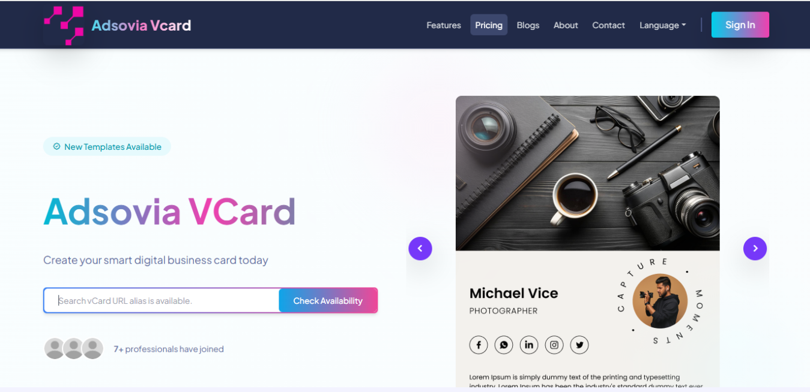This screenshot has width=810, height=392.
Task: Open the WhatsApp icon on the card
Action: (504, 345)
